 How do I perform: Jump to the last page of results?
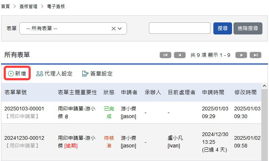255,55
